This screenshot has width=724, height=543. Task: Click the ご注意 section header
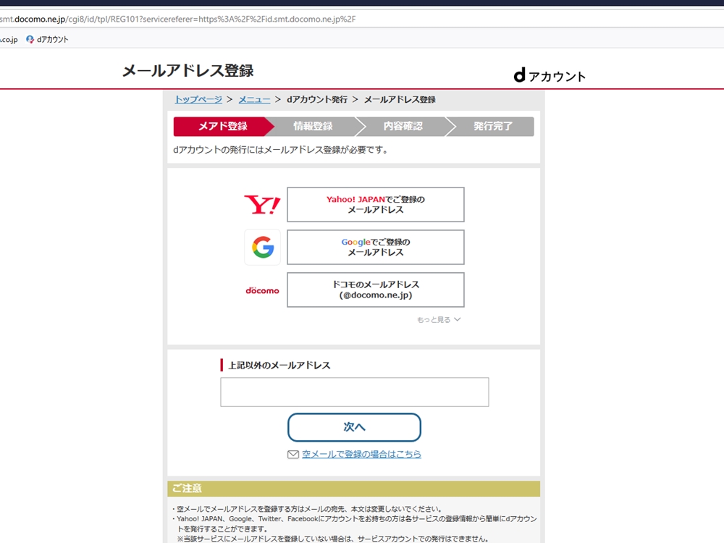pos(354,489)
